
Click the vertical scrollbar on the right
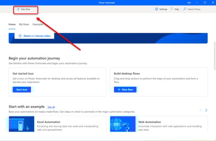pyautogui.click(x=215, y=56)
